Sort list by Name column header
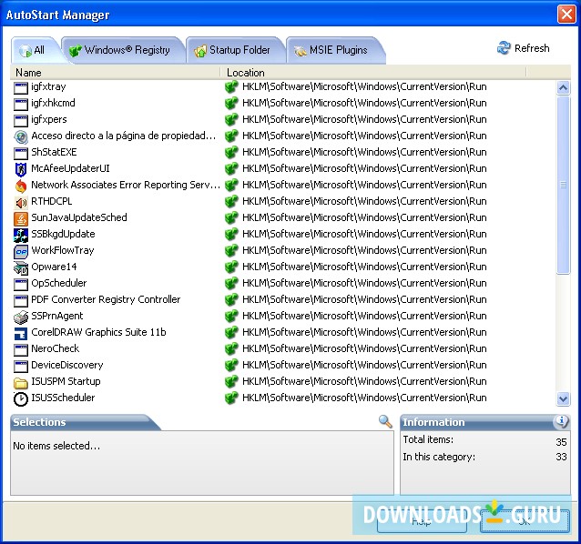 tap(116, 73)
